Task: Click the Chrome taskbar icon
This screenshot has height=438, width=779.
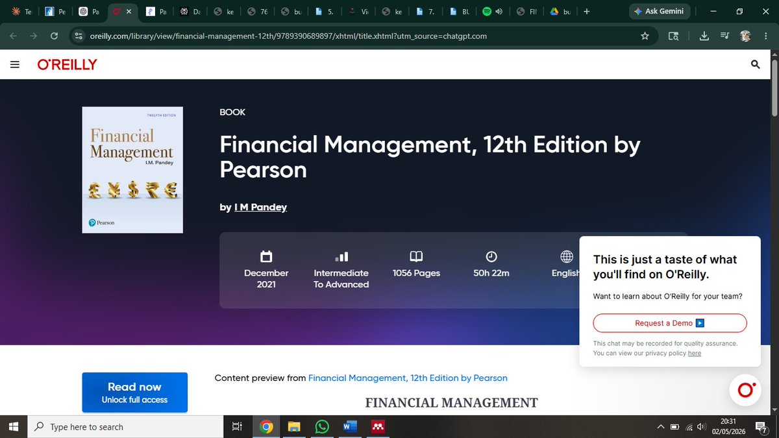Action: [x=266, y=426]
